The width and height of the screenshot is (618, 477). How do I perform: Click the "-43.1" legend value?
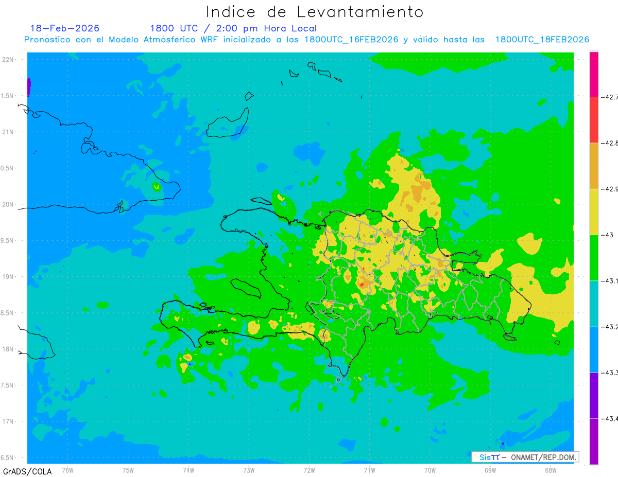tap(609, 280)
